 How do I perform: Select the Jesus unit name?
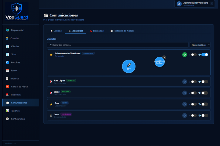coord(57,92)
